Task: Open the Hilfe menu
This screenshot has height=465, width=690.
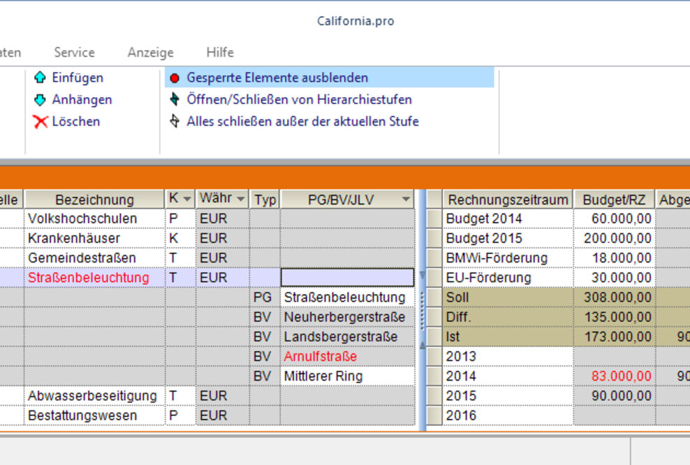Action: pyautogui.click(x=219, y=52)
